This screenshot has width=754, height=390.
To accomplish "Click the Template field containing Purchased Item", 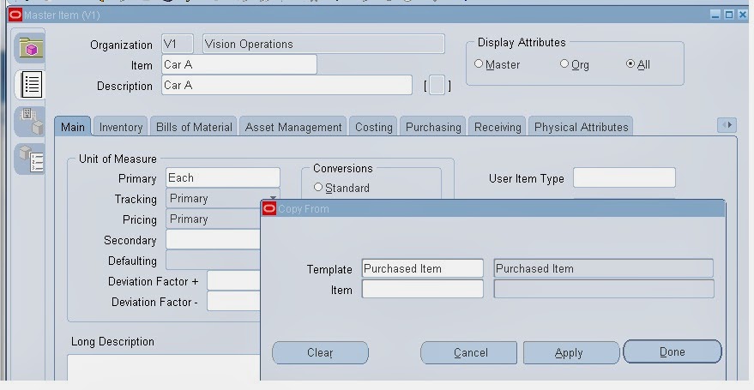I will click(423, 268).
